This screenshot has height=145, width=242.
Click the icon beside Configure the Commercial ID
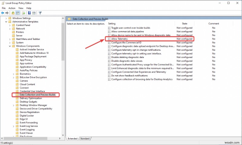(x=109, y=43)
